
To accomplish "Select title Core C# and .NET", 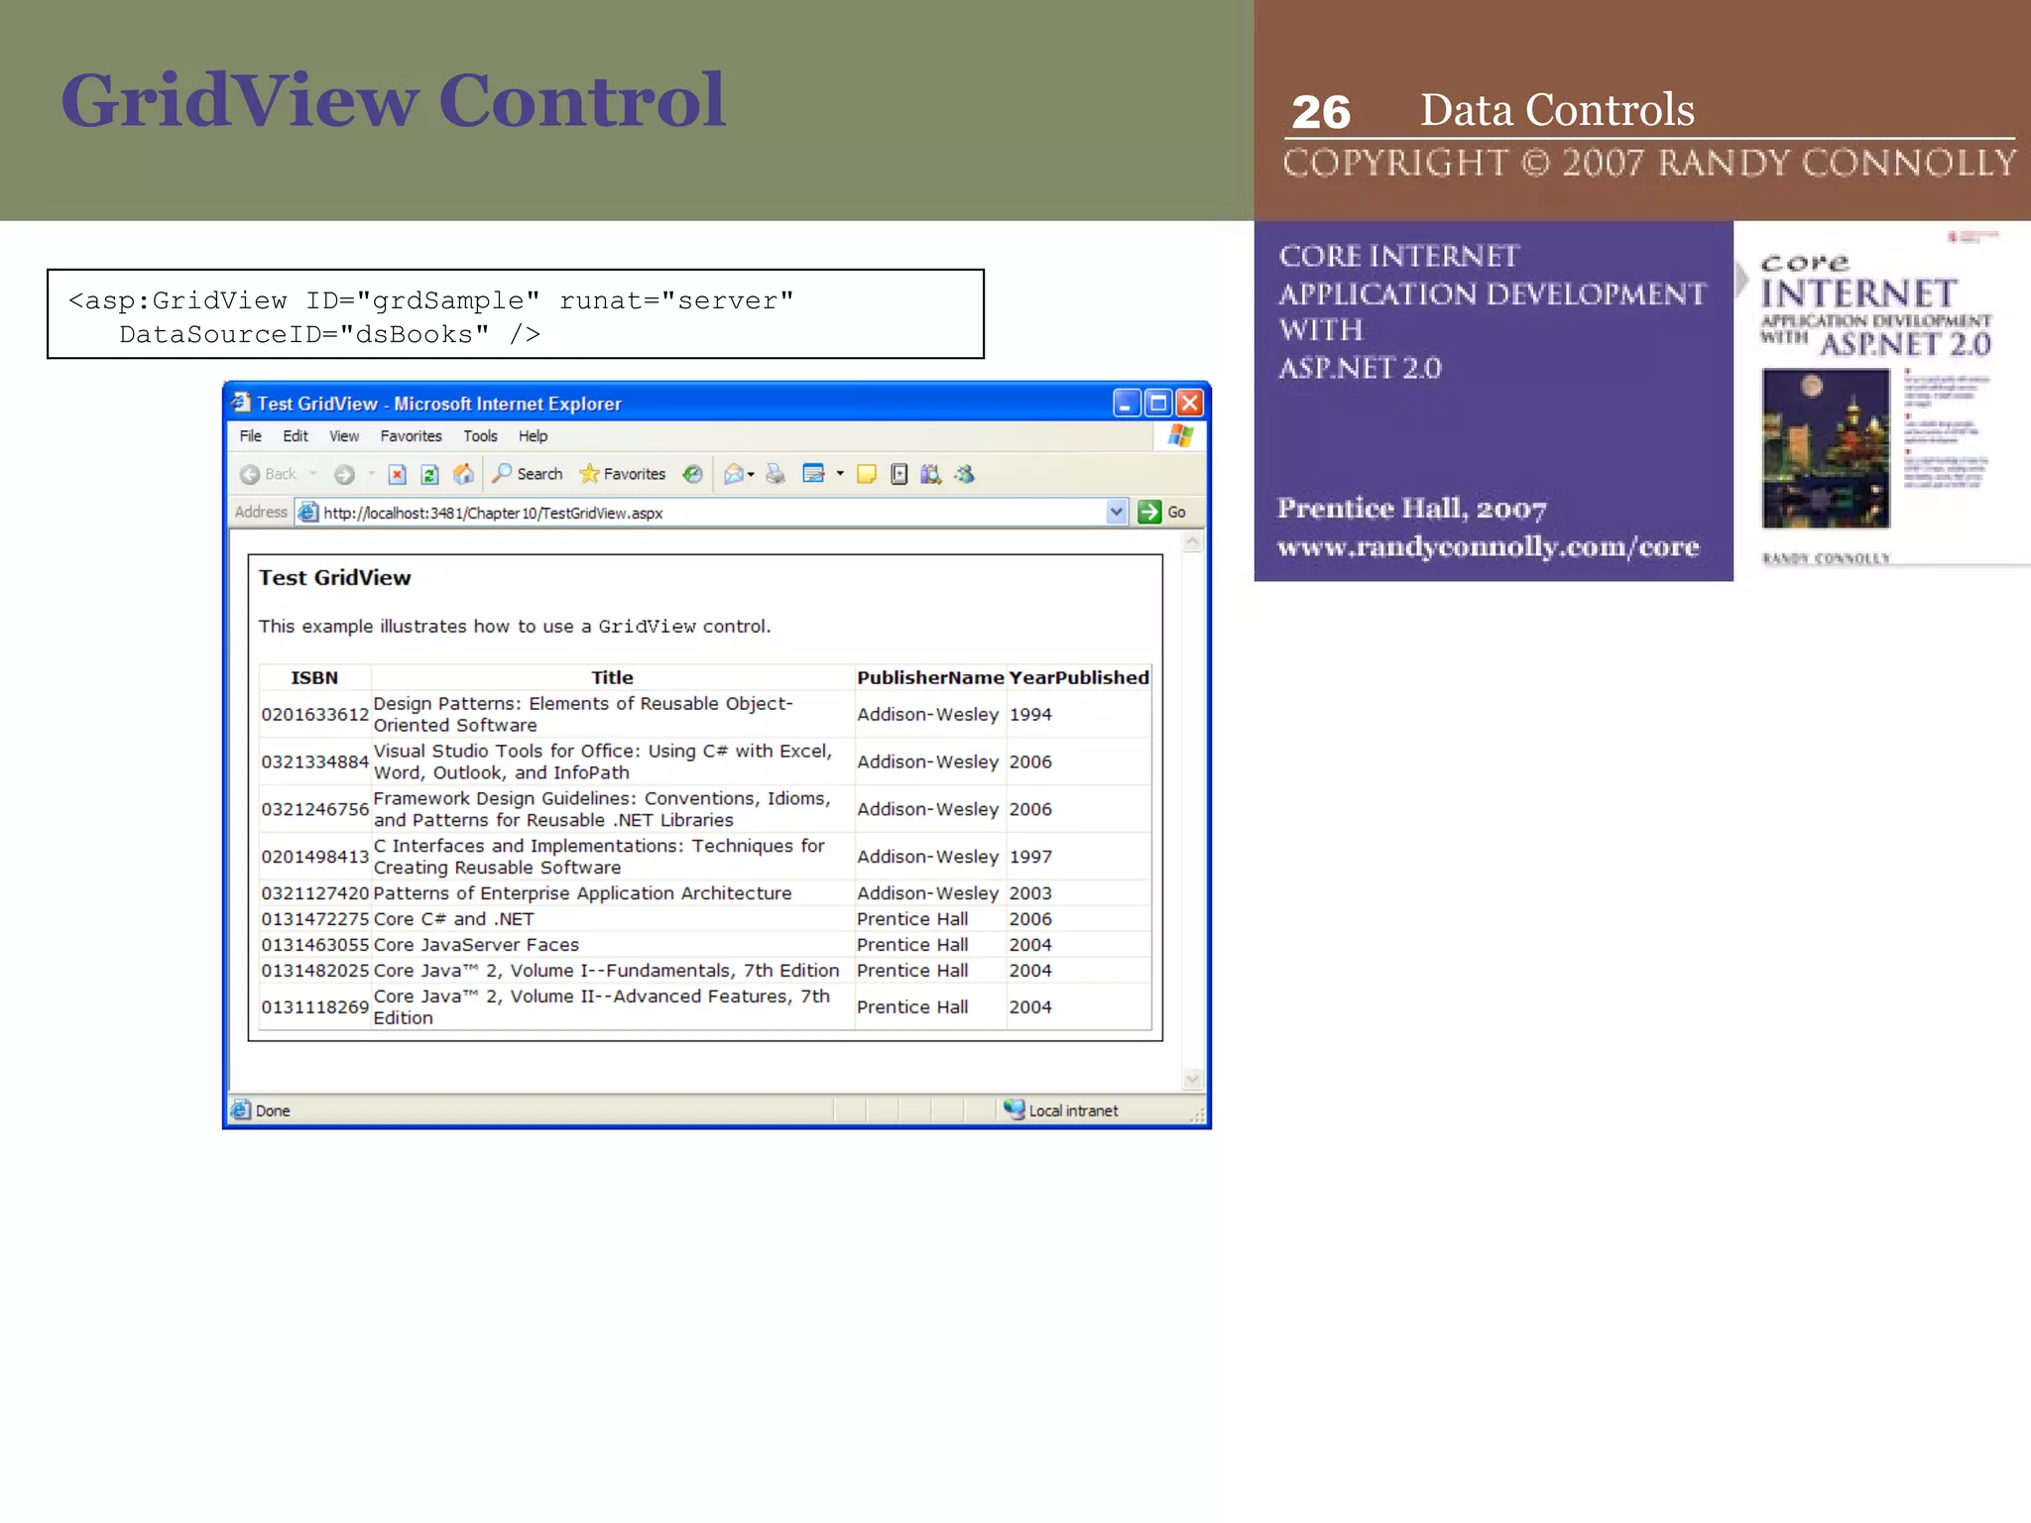I will click(x=453, y=919).
